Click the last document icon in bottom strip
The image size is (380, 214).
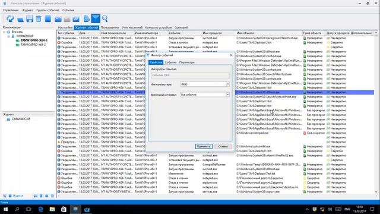[x=52, y=196]
